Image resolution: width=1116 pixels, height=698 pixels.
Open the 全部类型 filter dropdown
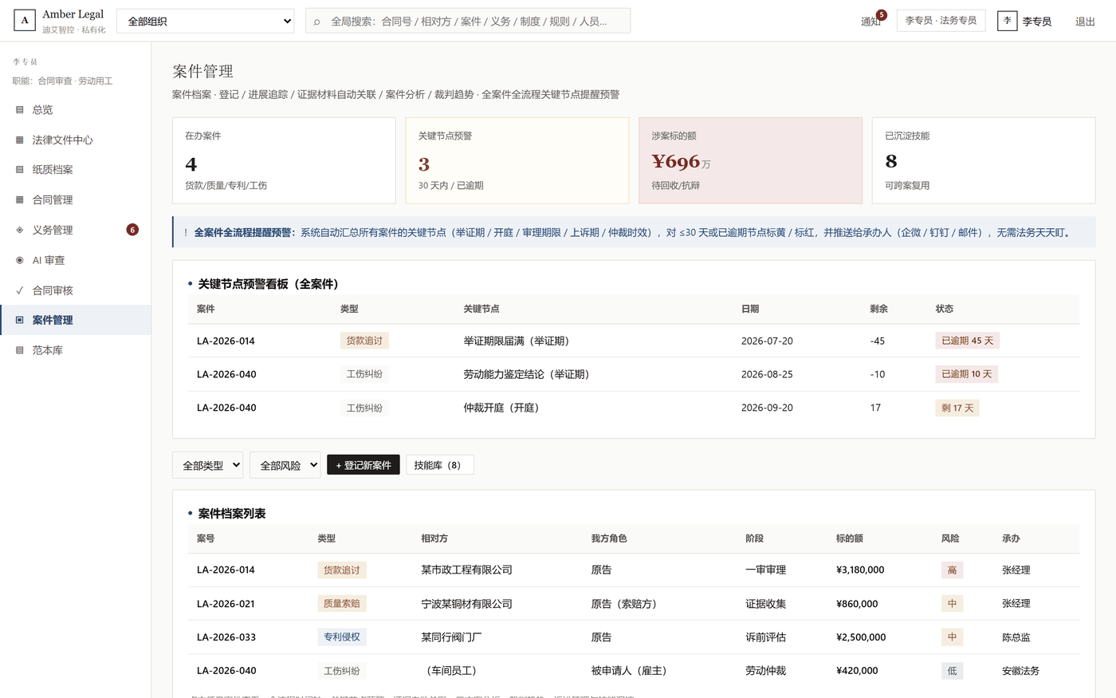point(207,465)
